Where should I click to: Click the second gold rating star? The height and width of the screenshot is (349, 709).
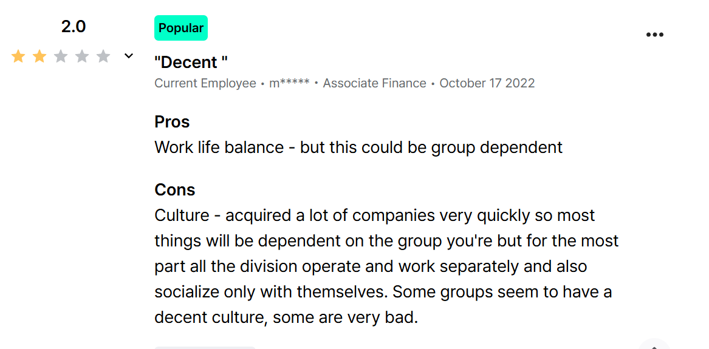[x=39, y=56]
